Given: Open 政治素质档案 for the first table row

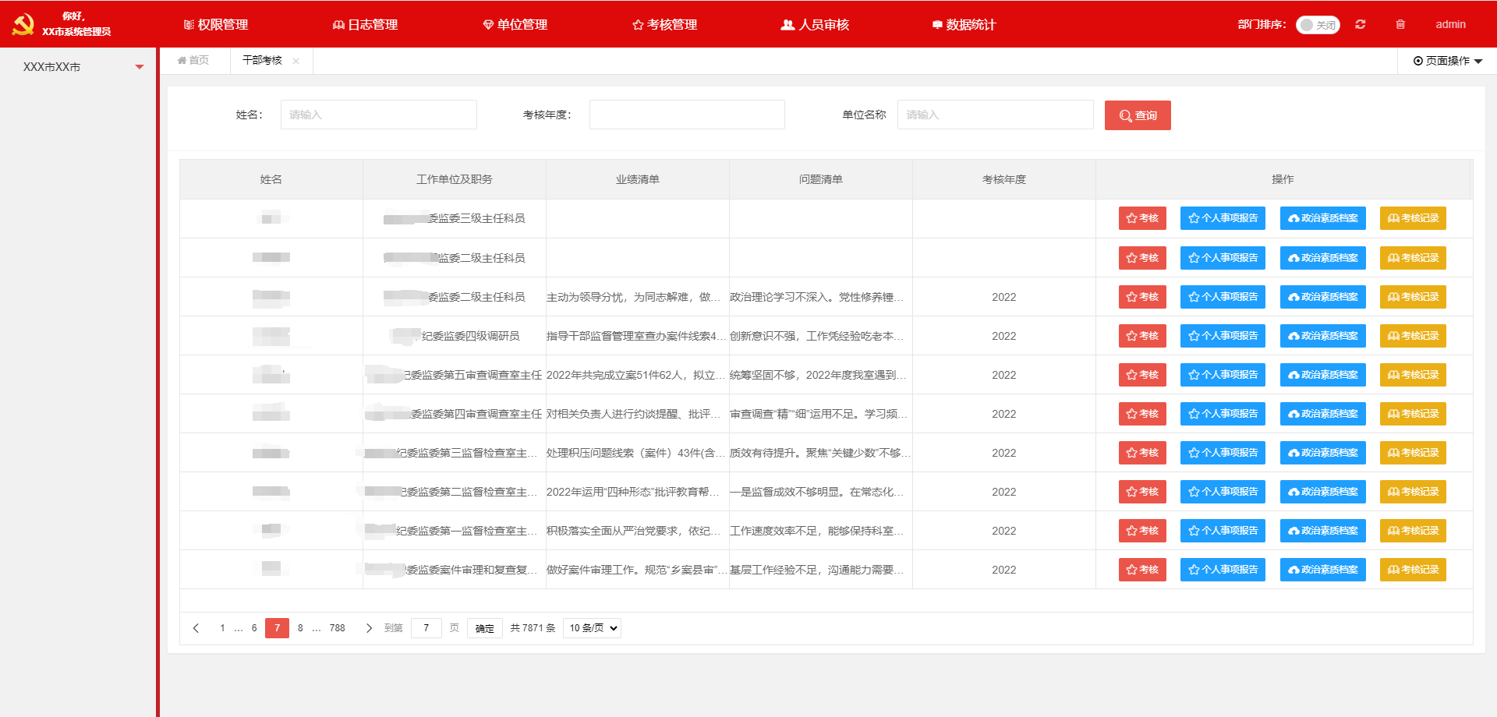Looking at the screenshot, I should coord(1322,218).
